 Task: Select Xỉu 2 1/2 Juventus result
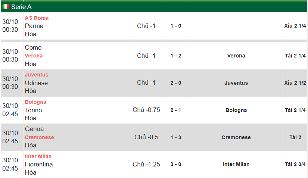[295, 83]
